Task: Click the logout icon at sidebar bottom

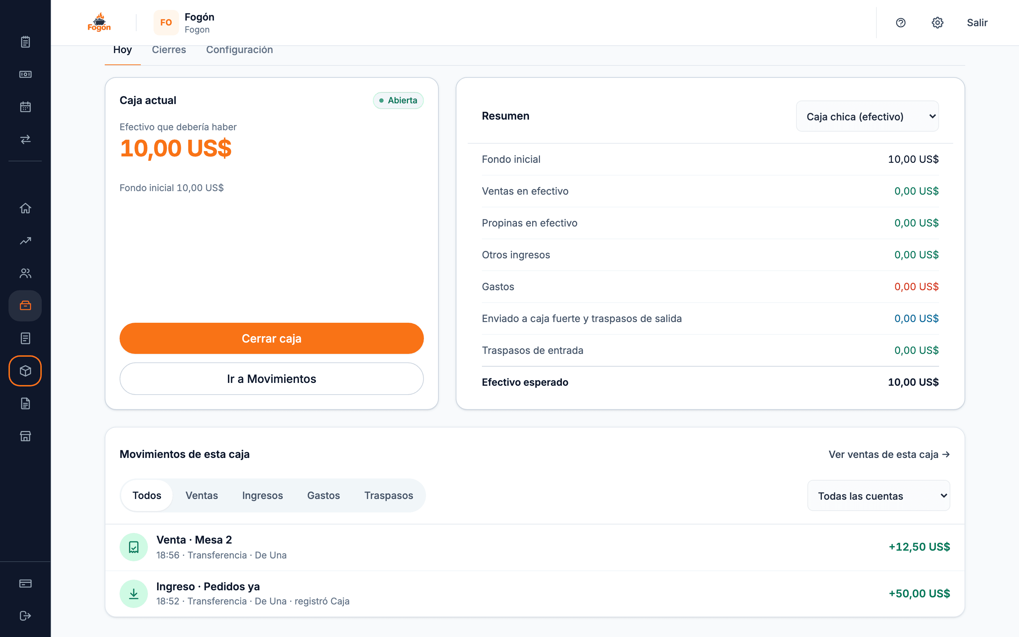Action: point(25,616)
